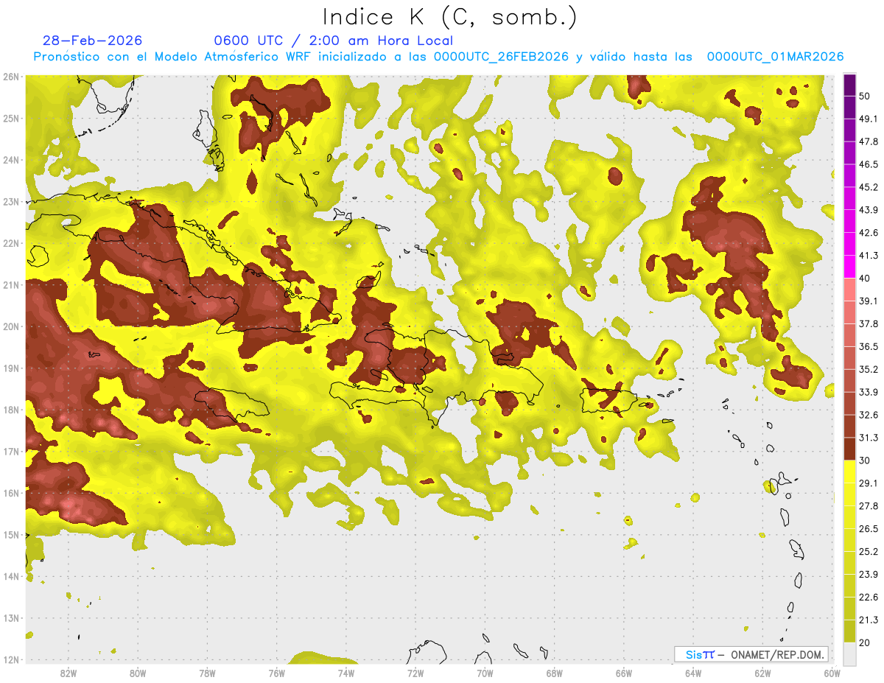Viewport: 884px width, 683px height.
Task: Click the 14N latitude label
Action: [11, 576]
